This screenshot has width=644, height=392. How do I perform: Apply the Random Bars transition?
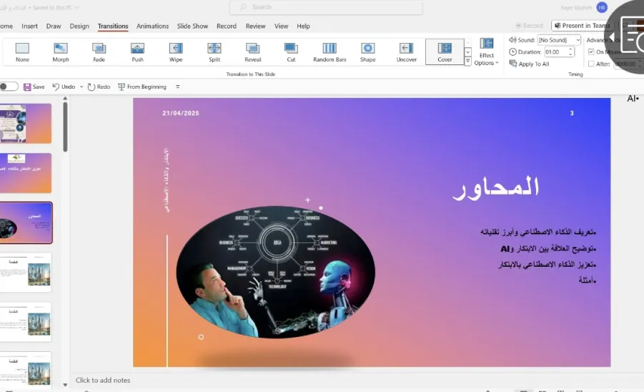pos(330,52)
